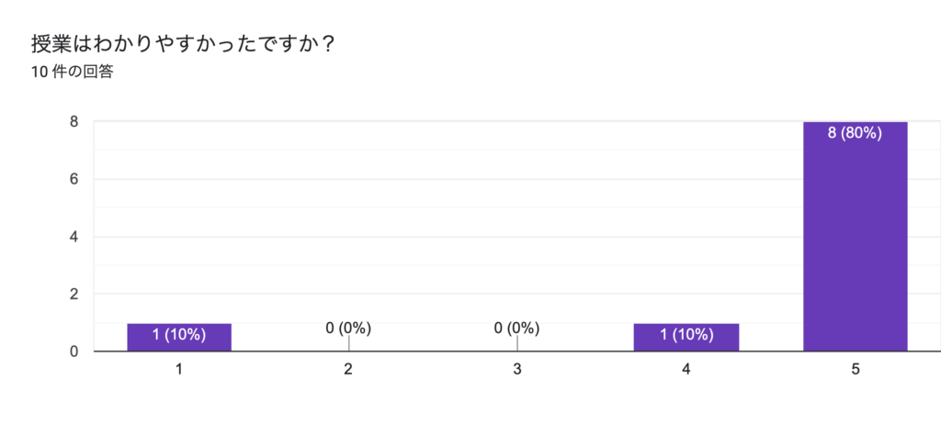Click x-axis label 3

tap(517, 370)
